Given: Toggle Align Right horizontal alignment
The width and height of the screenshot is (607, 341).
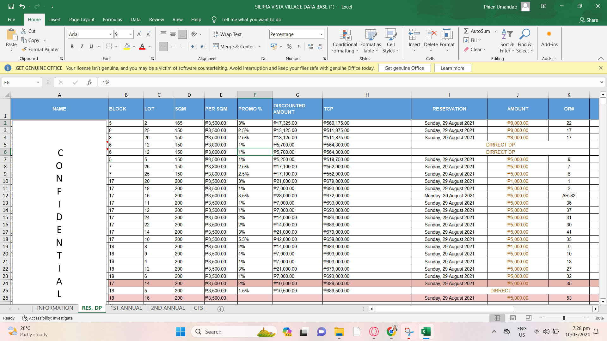Looking at the screenshot, I should point(182,46).
